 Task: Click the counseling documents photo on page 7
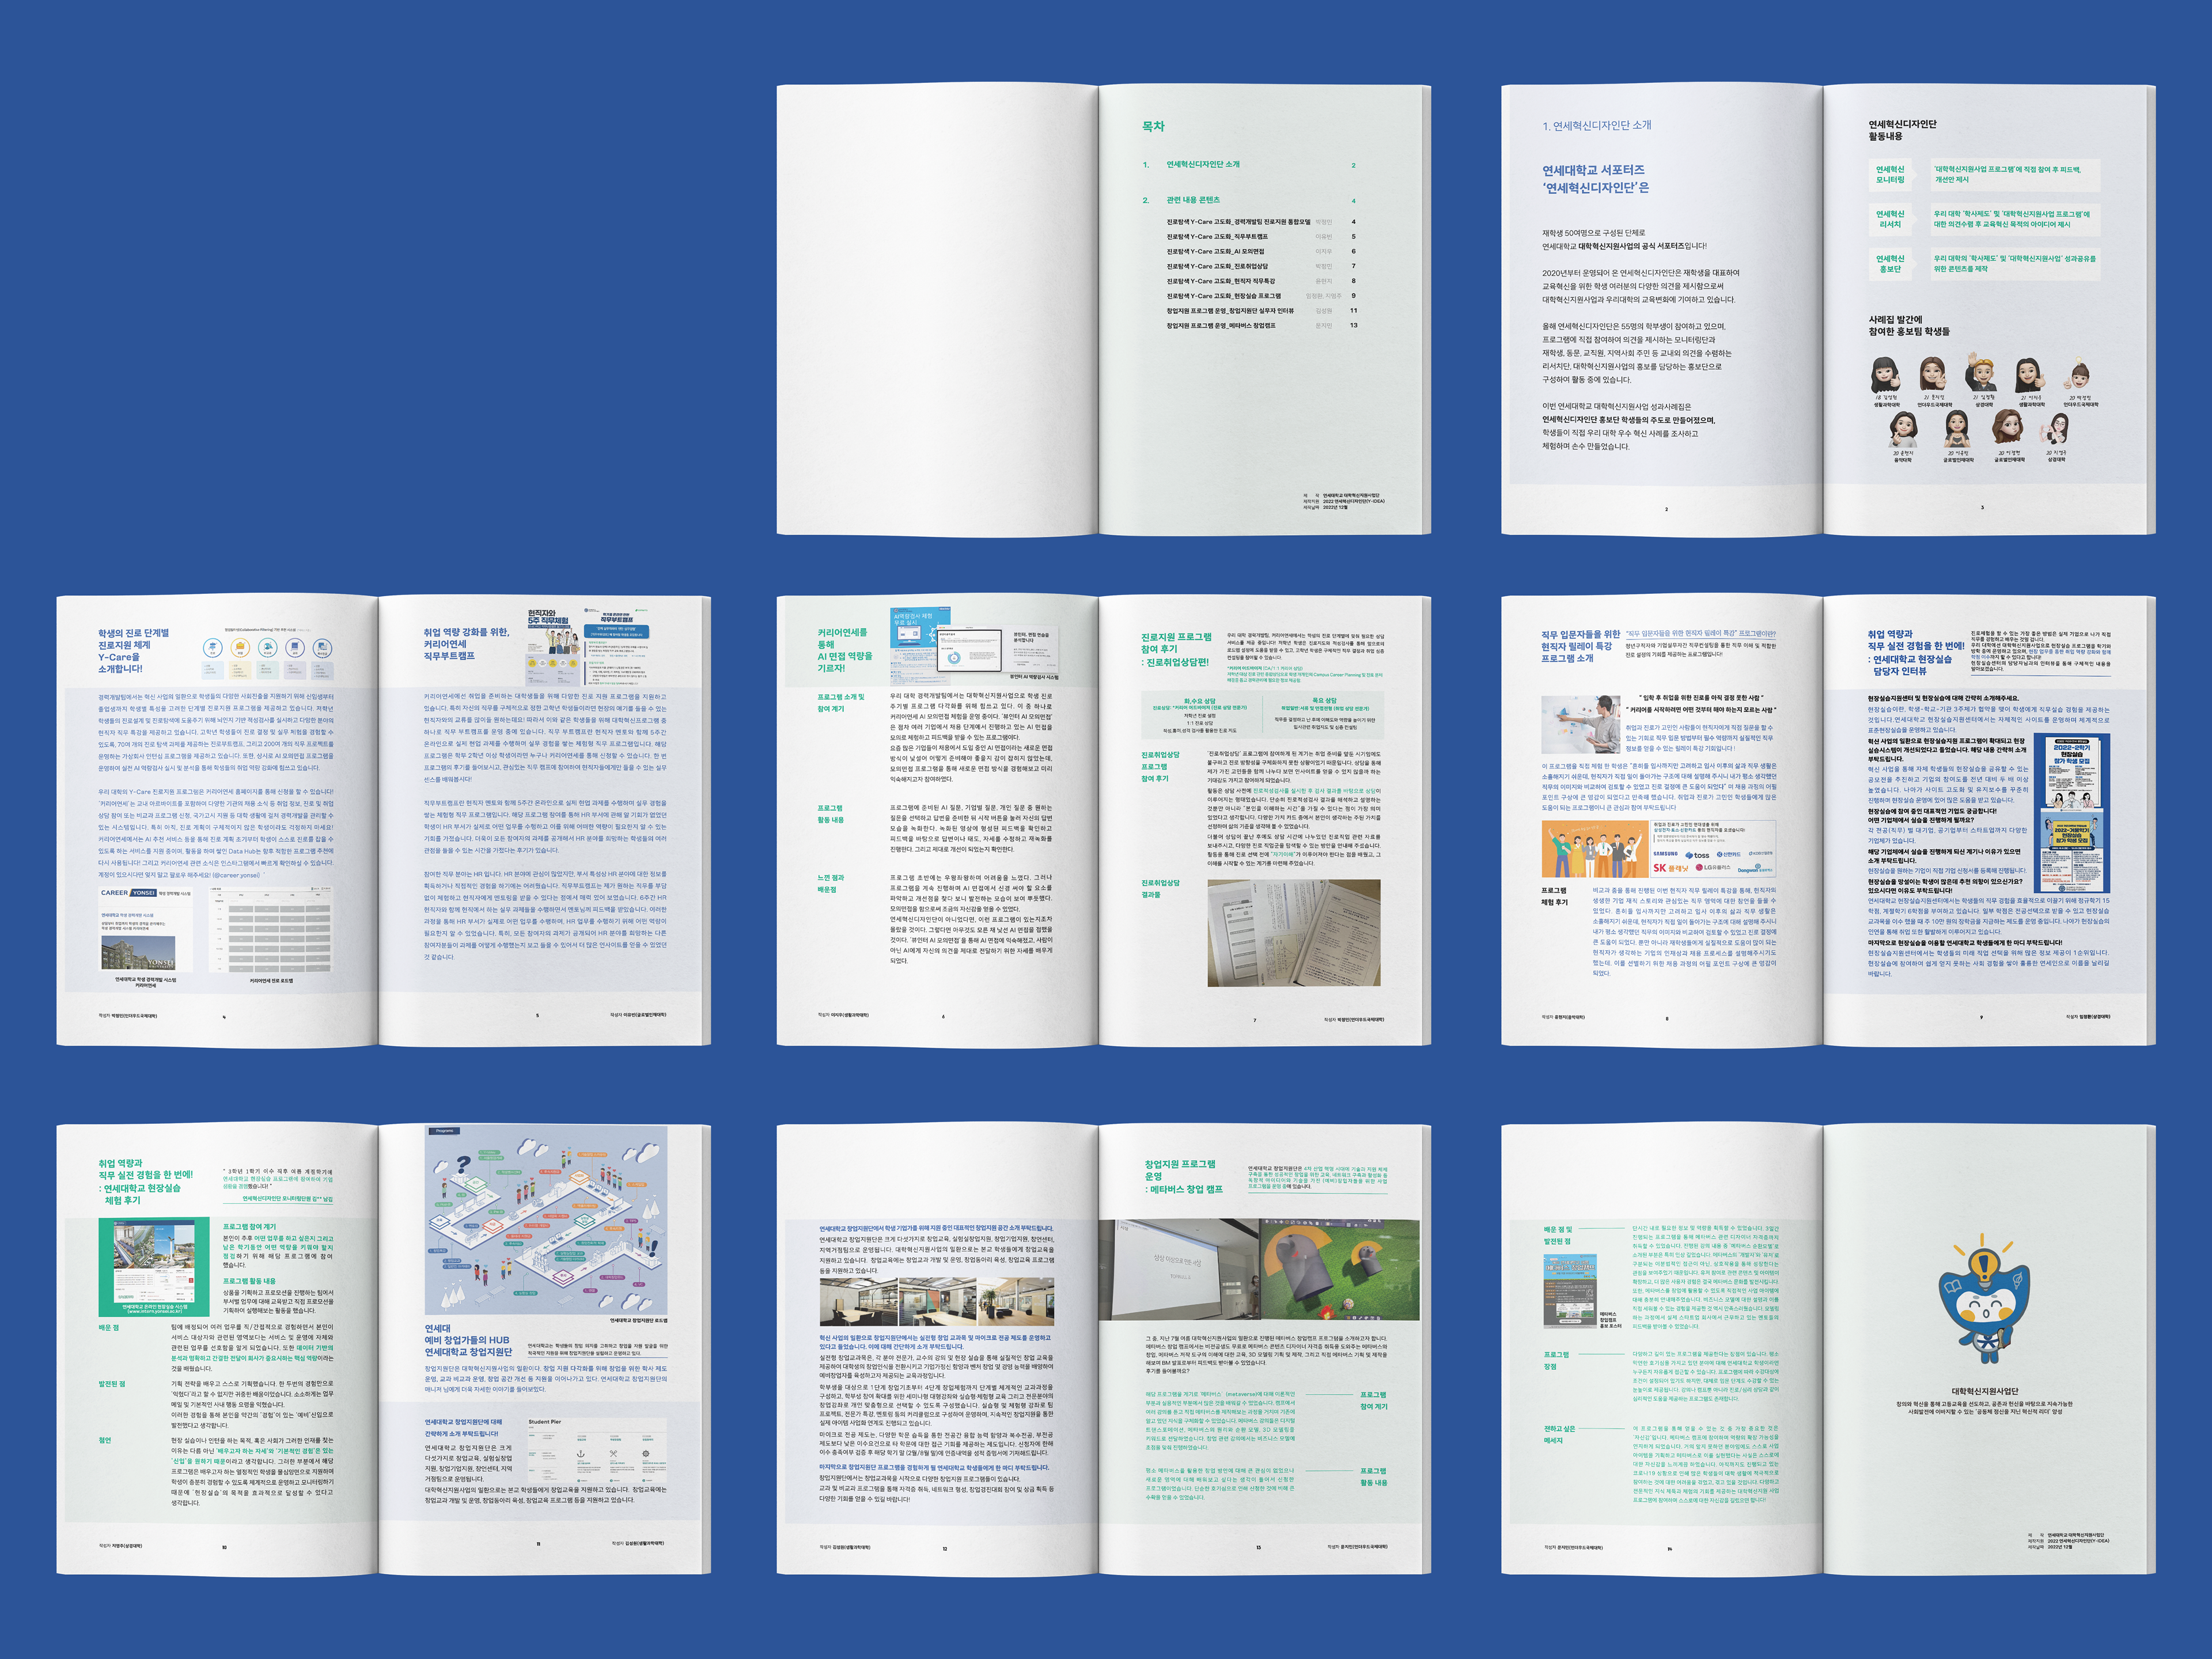[1293, 933]
